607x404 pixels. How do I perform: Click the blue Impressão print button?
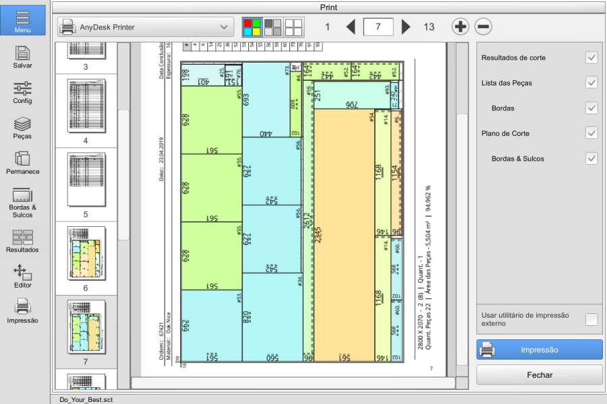click(540, 349)
